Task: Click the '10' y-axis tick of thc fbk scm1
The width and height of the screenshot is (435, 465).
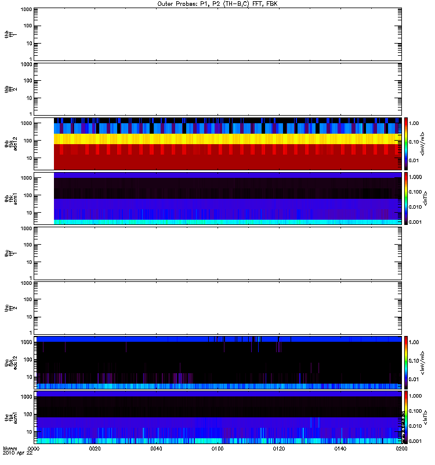Action: pyautogui.click(x=30, y=432)
